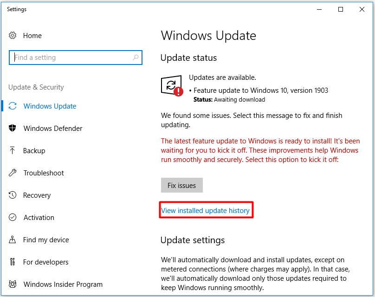Click the Update & Security category label
375x297 pixels.
[36, 87]
